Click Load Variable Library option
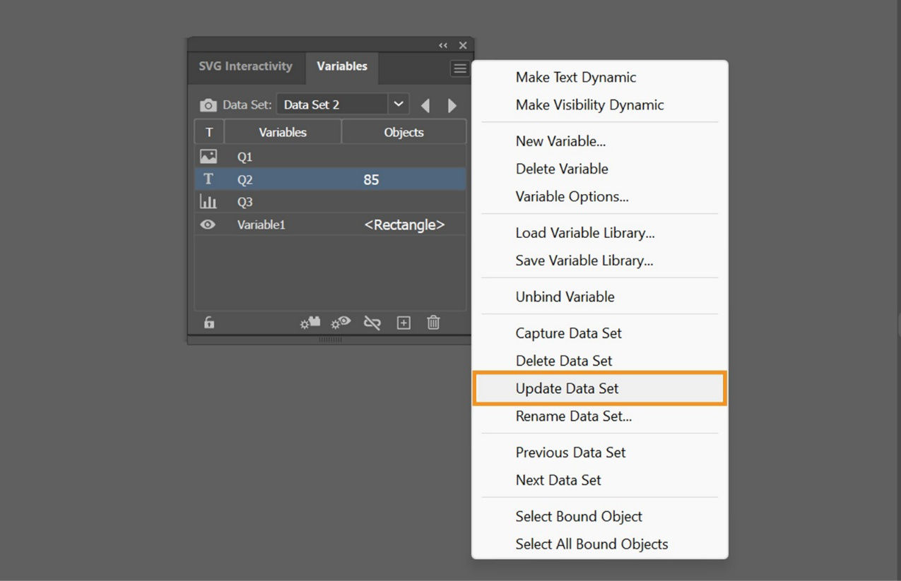The height and width of the screenshot is (581, 901). 584,232
